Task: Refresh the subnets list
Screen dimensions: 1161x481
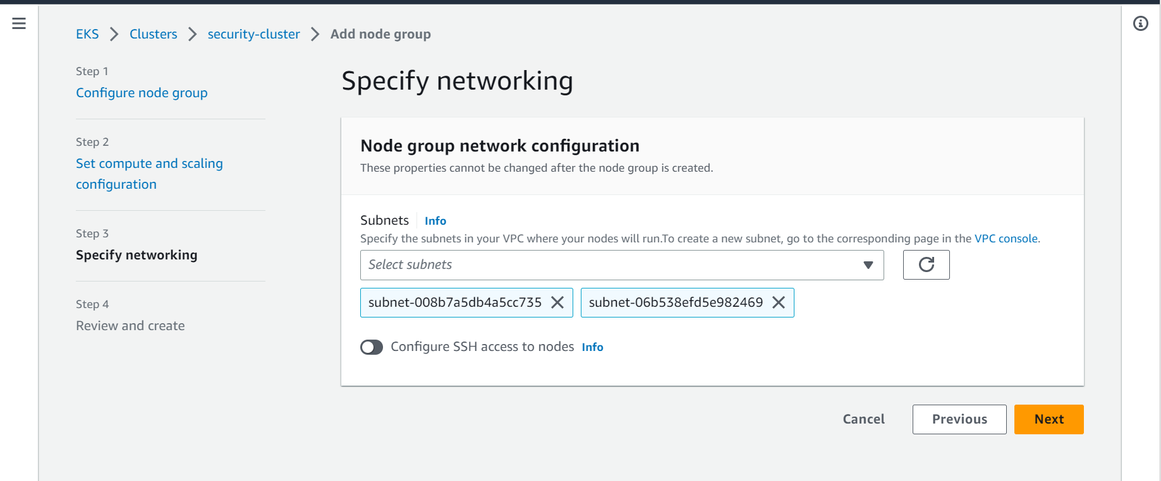Action: tap(926, 264)
